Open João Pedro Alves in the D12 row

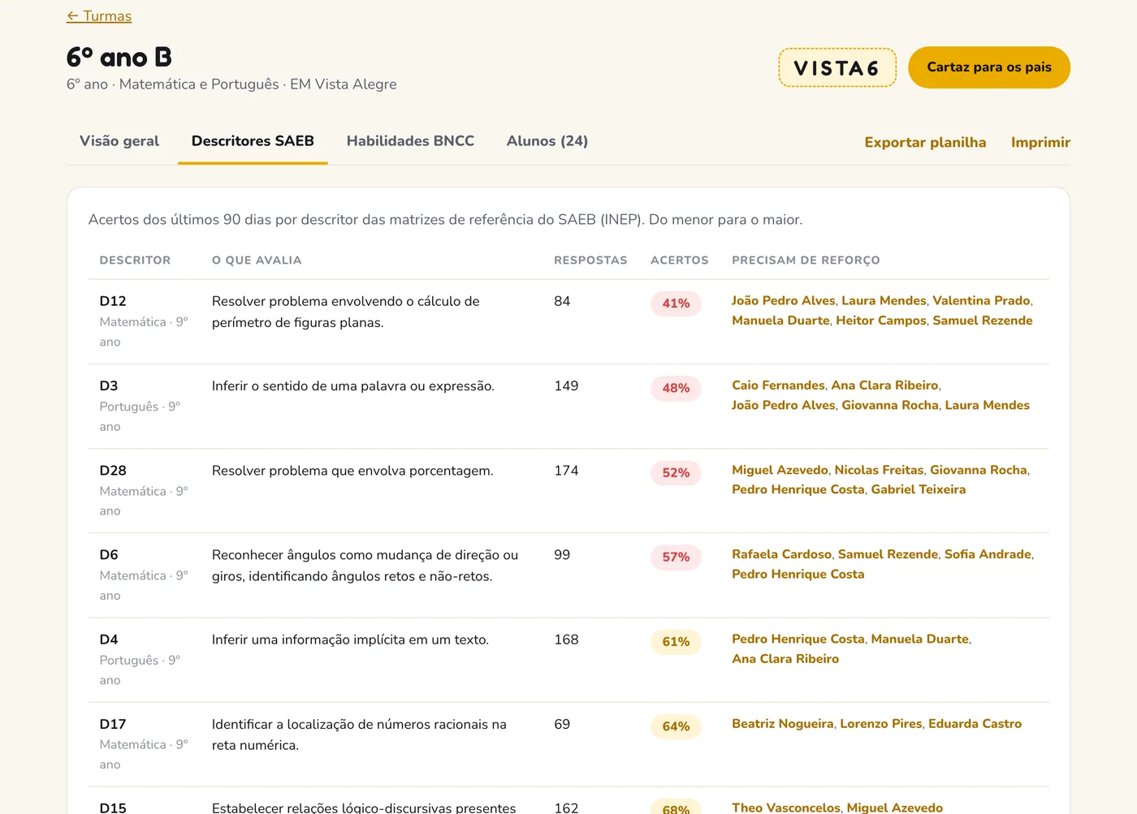click(x=783, y=300)
